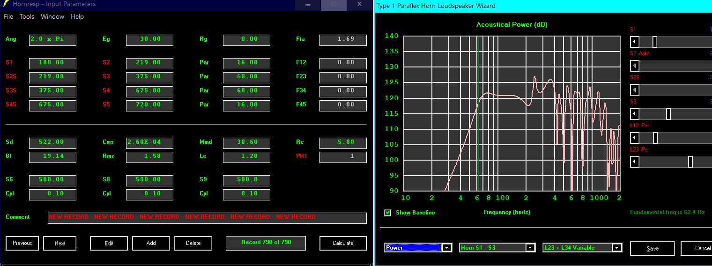The height and width of the screenshot is (266, 712).
Task: Click the Re field showing 5.80
Action: tap(343, 143)
